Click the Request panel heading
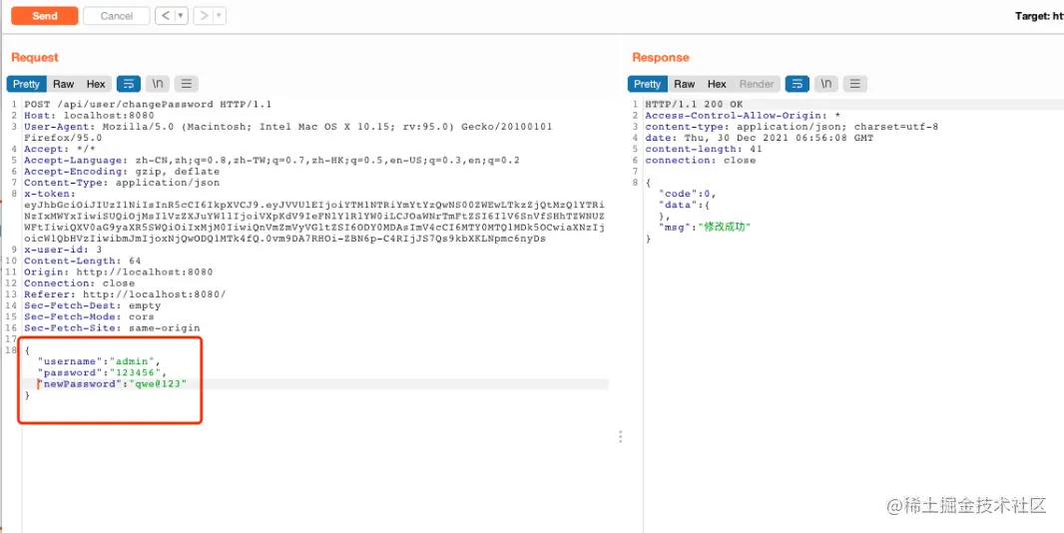Viewport: 1064px width, 533px height. point(35,58)
